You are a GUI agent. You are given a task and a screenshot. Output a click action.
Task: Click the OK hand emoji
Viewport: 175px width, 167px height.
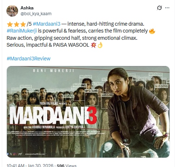tap(100, 45)
